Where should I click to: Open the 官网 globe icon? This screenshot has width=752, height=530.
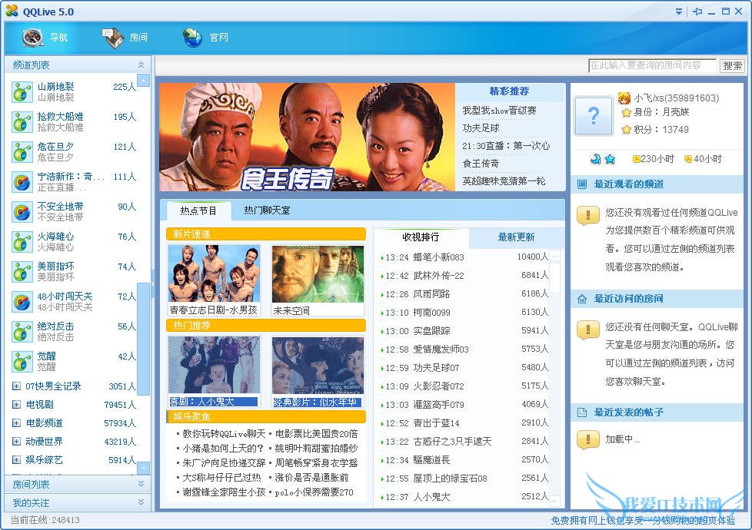click(193, 38)
